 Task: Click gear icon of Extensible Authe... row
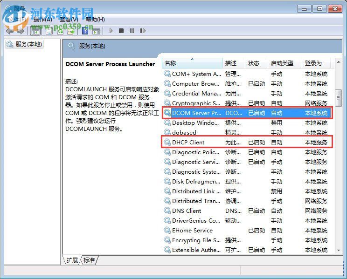(167, 250)
